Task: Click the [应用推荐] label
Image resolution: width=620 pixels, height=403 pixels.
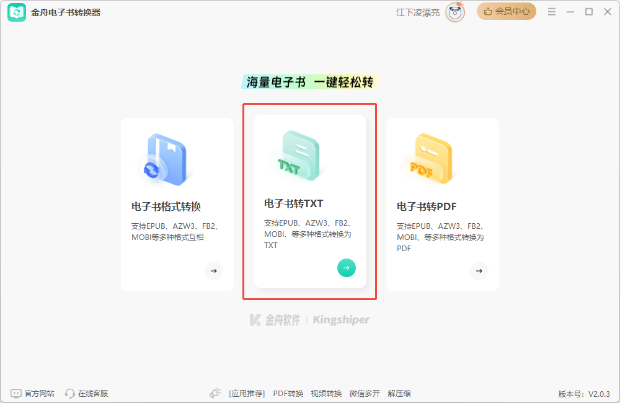Action: coord(247,394)
